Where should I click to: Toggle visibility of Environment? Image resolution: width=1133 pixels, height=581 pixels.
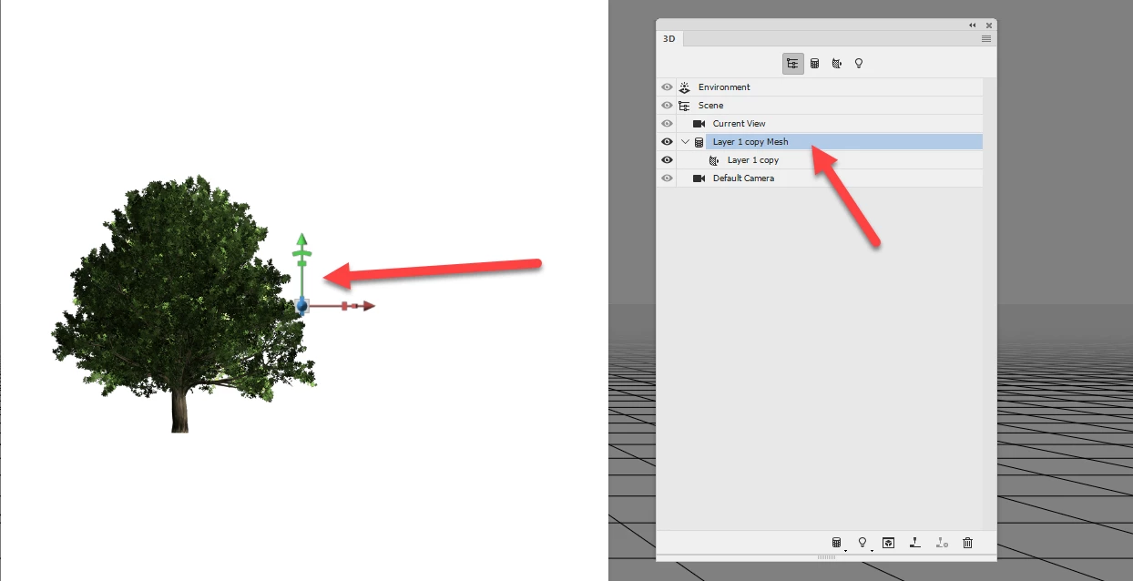[667, 87]
